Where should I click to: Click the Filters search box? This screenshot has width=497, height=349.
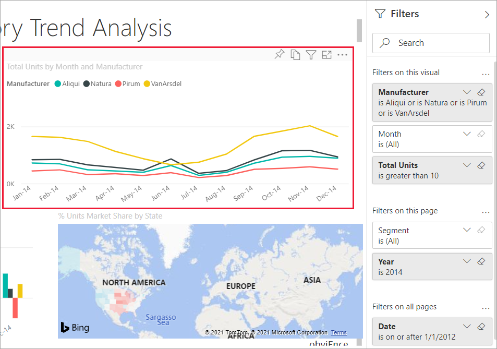tap(431, 43)
